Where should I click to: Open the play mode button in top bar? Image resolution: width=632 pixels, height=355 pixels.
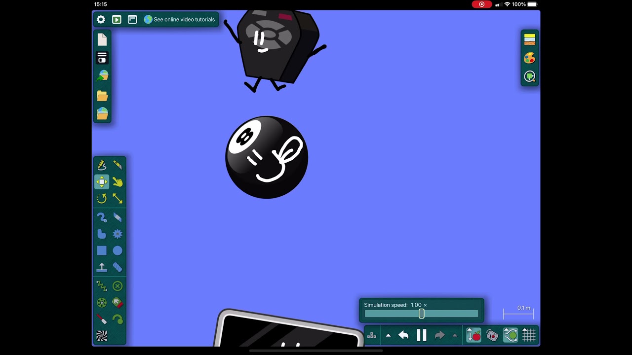(117, 20)
